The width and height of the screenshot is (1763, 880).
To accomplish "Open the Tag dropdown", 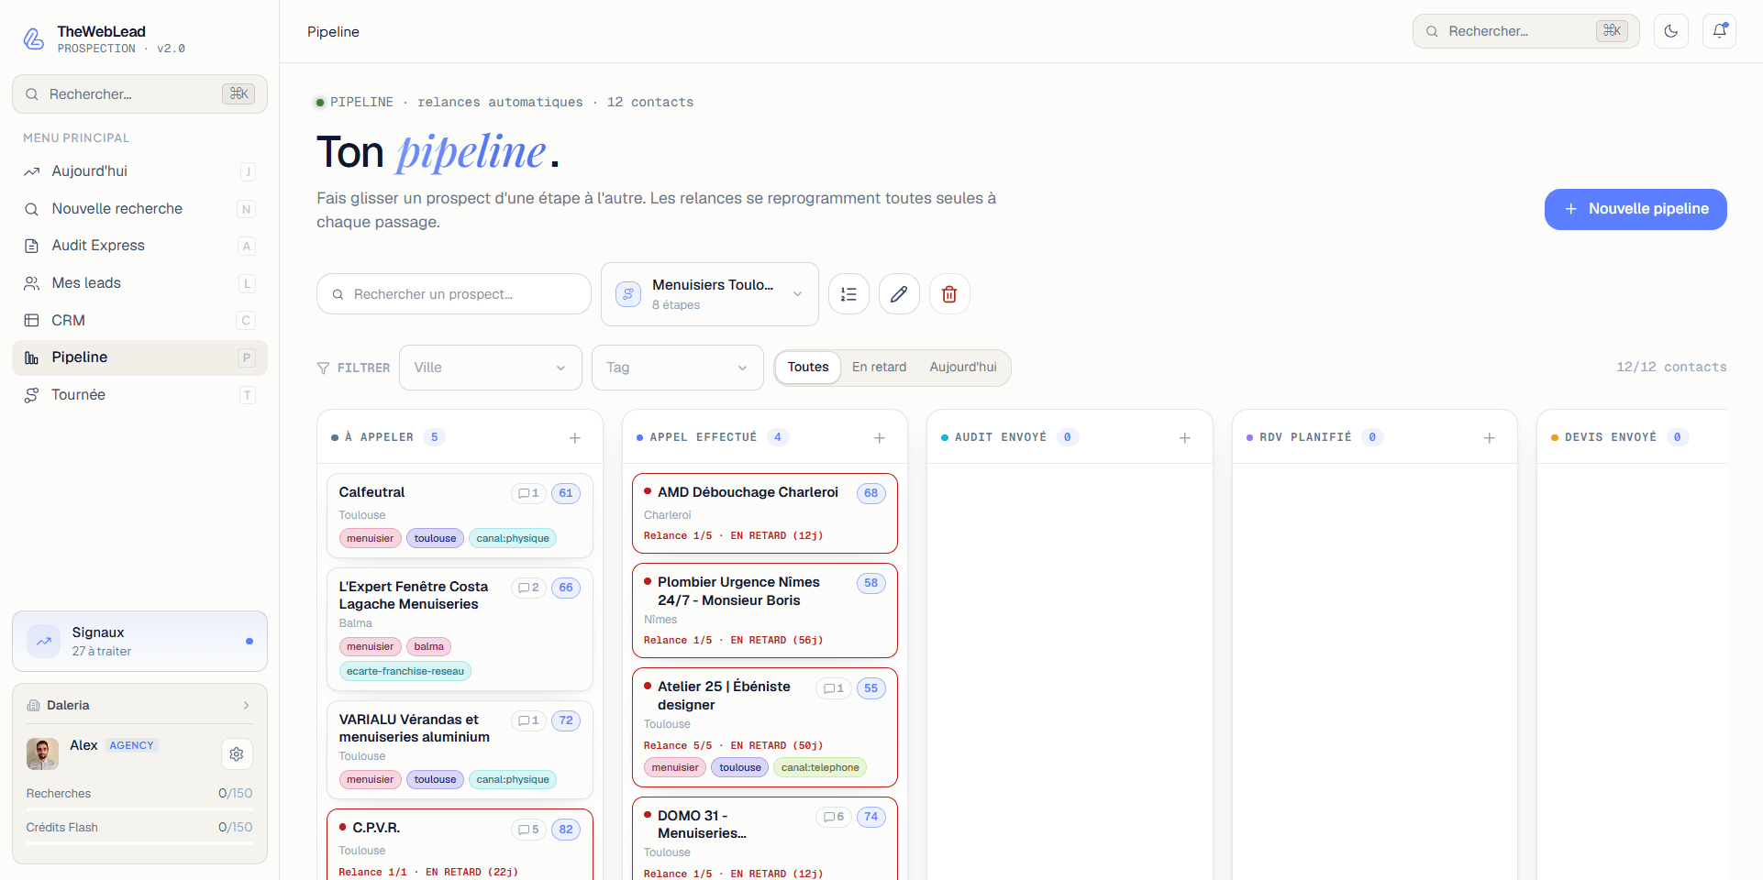I will (678, 368).
